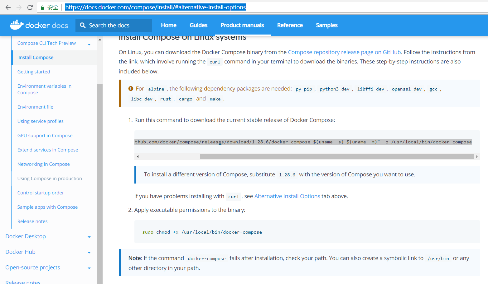The width and height of the screenshot is (488, 284).
Task: Open the Reference tab
Action: coord(290,25)
